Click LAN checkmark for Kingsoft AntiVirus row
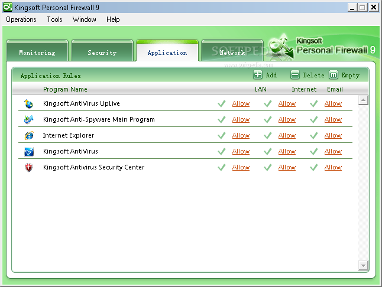382x287 pixels. click(221, 152)
